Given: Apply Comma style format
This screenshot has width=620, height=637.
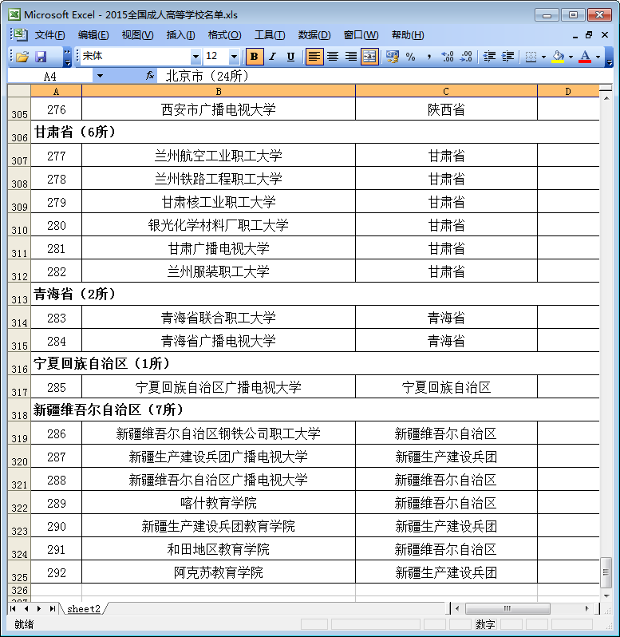Looking at the screenshot, I should coord(428,57).
